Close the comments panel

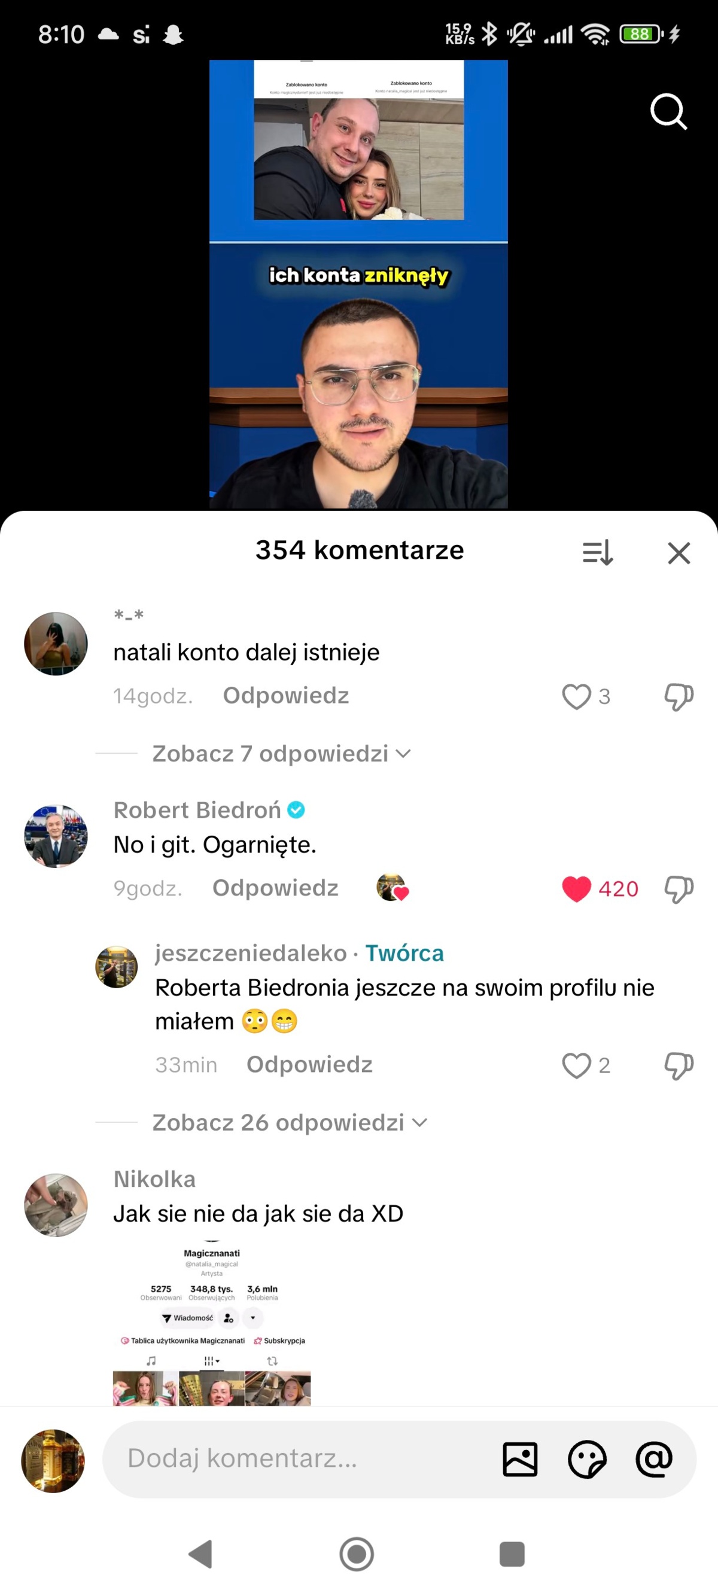(679, 553)
